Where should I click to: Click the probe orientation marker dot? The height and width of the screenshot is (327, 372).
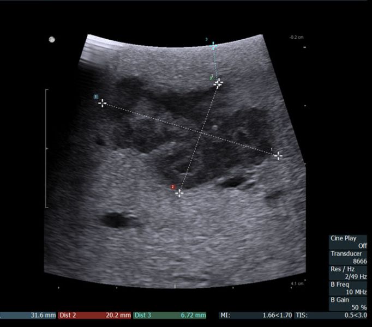coord(52,39)
